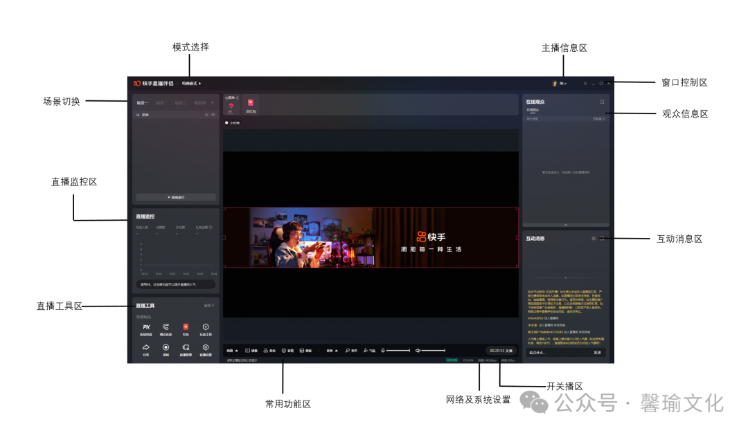
Task: Toggle the lock on 图像 source
Action: coord(206,115)
